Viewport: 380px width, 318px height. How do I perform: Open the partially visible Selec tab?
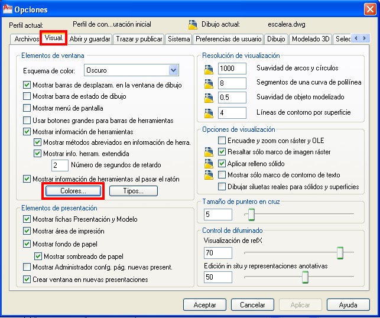coord(342,39)
